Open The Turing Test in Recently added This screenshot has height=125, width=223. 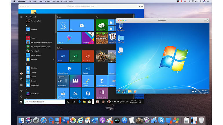pos(40,21)
